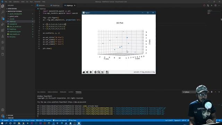Reset the plot view with Home button
This screenshot has width=222, height=125.
[x=84, y=72]
